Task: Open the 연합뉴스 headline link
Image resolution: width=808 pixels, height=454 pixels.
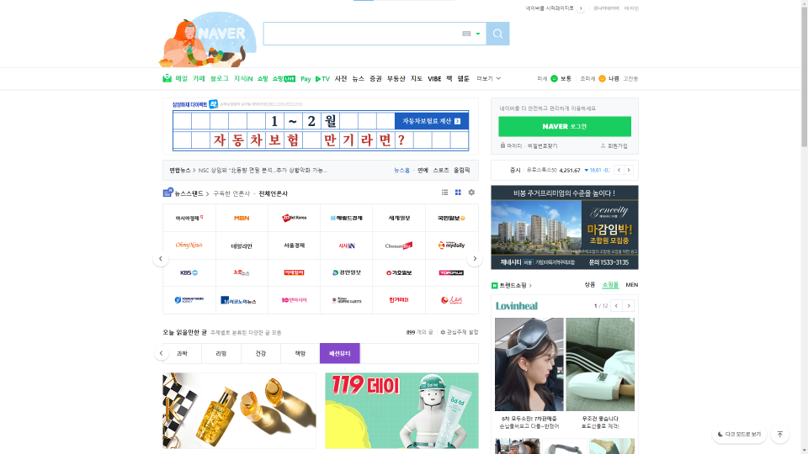Action: [x=263, y=171]
